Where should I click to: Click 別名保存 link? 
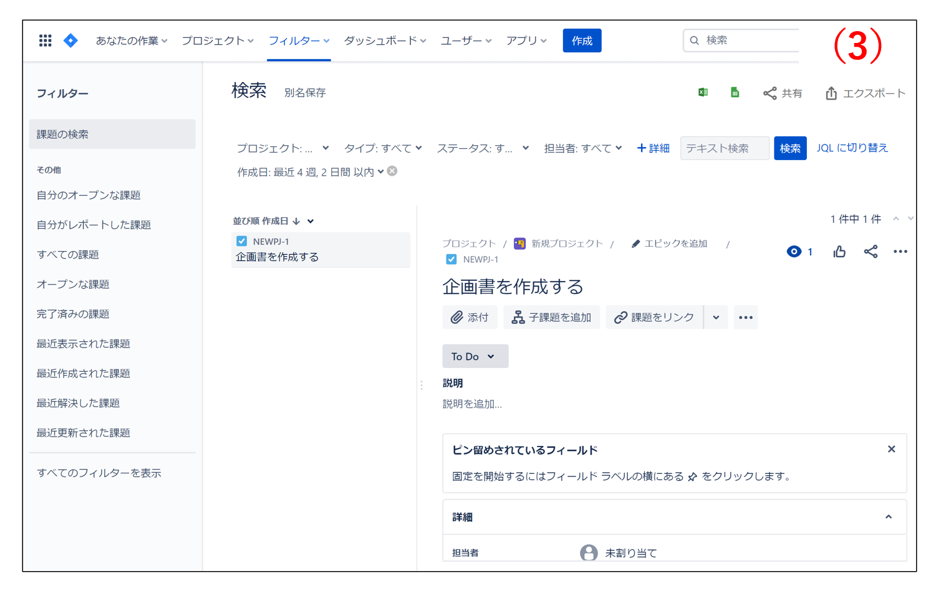[x=305, y=93]
